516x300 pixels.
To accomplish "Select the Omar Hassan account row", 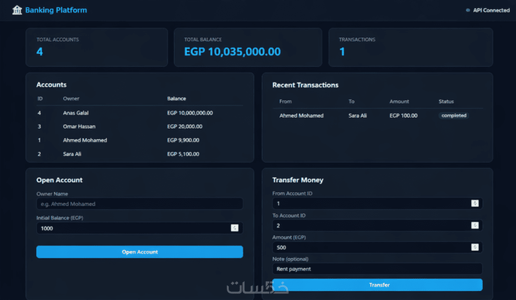I will point(140,126).
